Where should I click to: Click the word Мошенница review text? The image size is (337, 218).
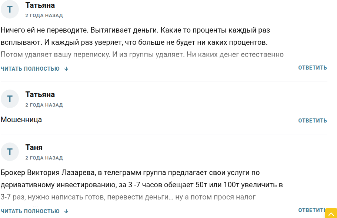pos(21,120)
